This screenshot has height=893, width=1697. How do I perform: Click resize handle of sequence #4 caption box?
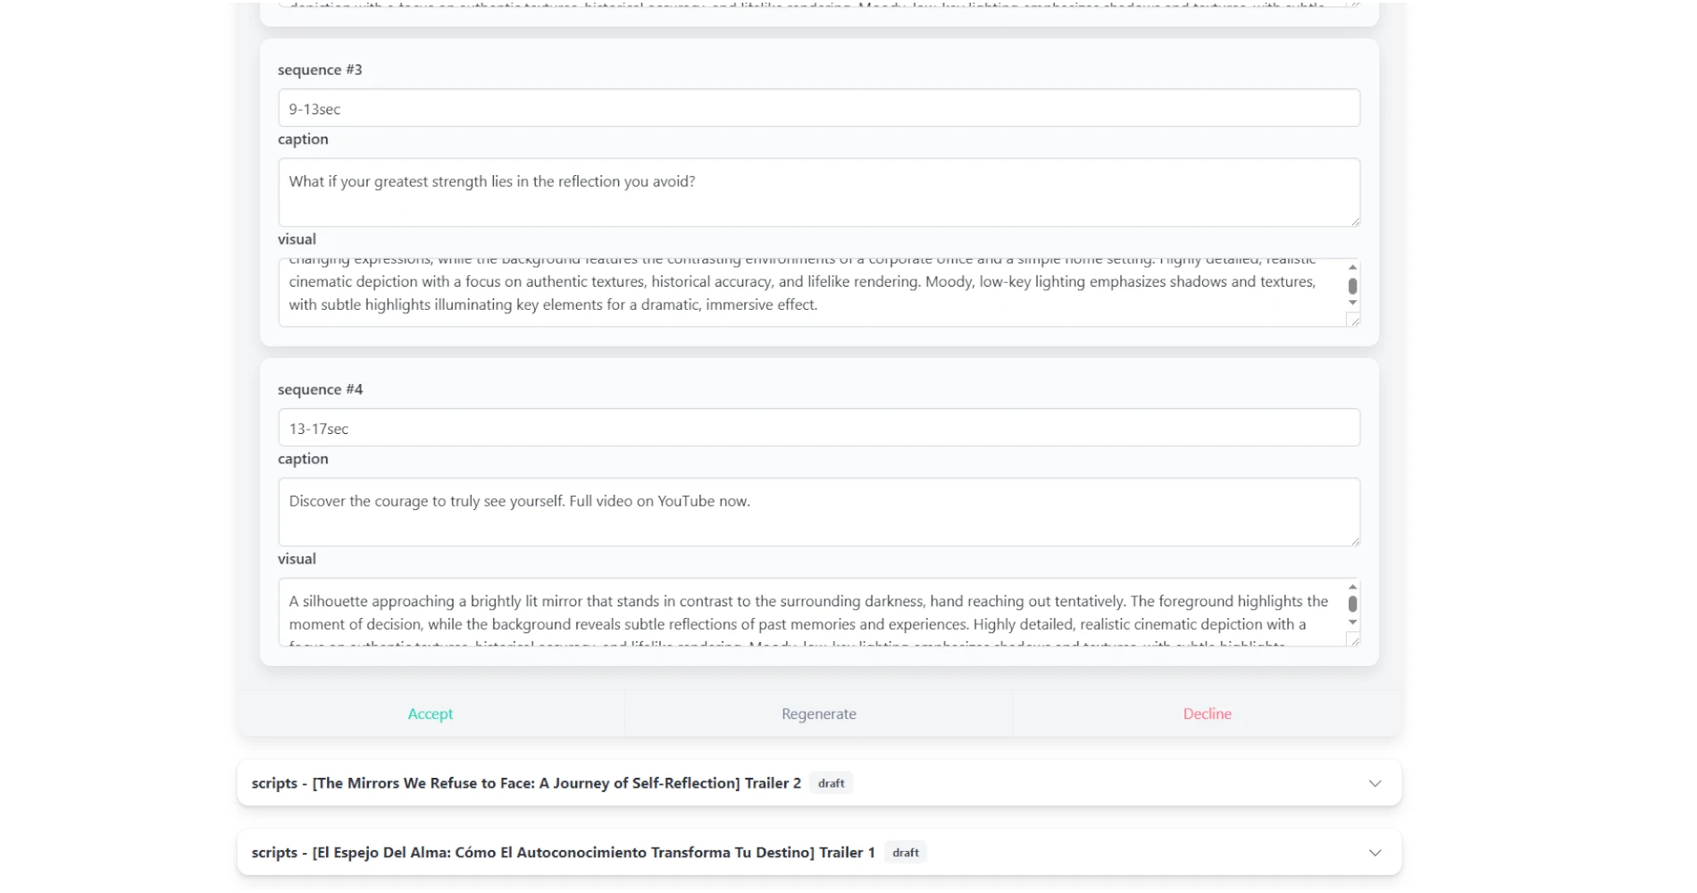click(1354, 540)
